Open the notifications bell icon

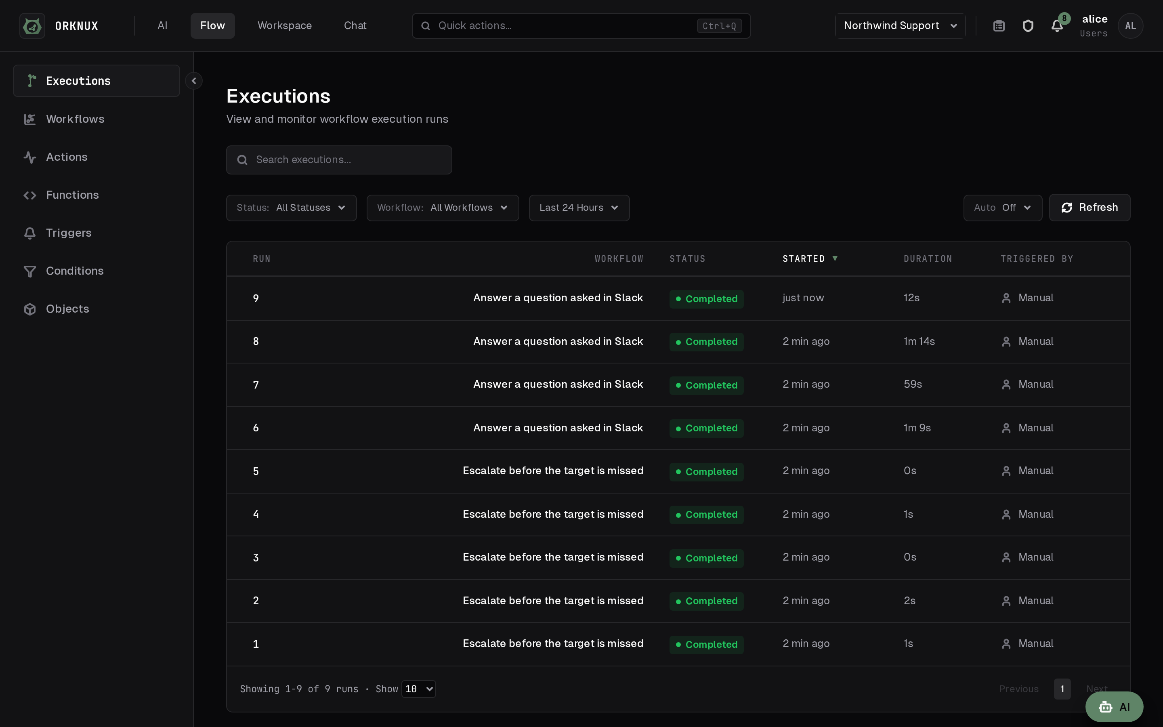click(x=1057, y=26)
